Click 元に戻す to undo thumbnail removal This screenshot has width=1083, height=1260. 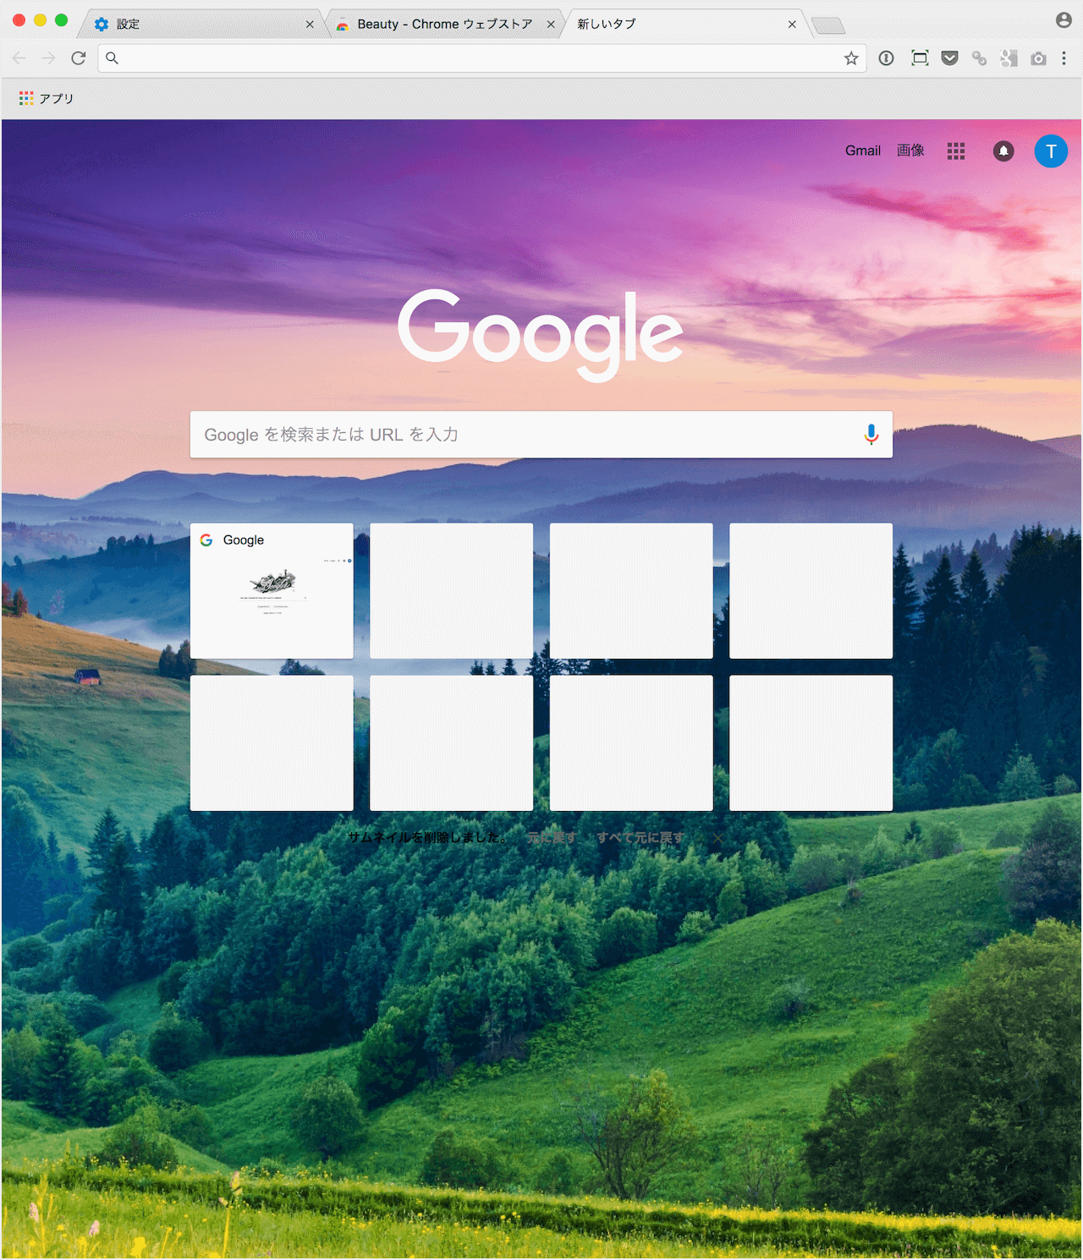coord(552,838)
